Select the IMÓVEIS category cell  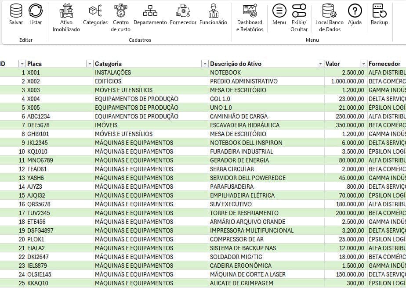pyautogui.click(x=151, y=125)
